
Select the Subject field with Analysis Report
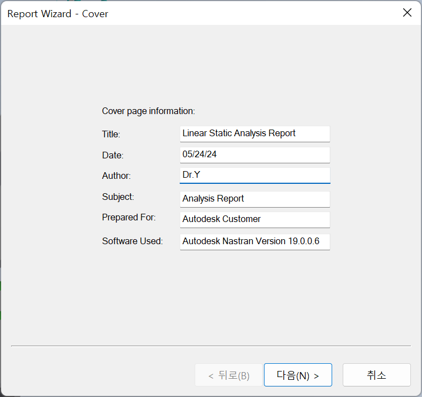(x=255, y=199)
